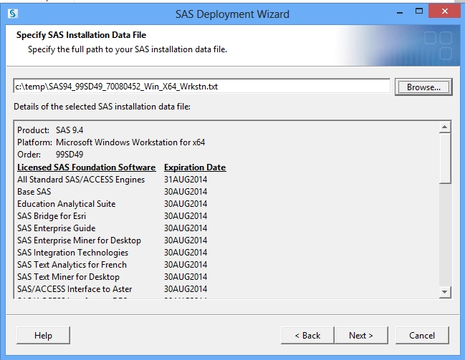The height and width of the screenshot is (360, 465).
Task: Close the SAS Deployment Wizard window
Action: coord(444,11)
